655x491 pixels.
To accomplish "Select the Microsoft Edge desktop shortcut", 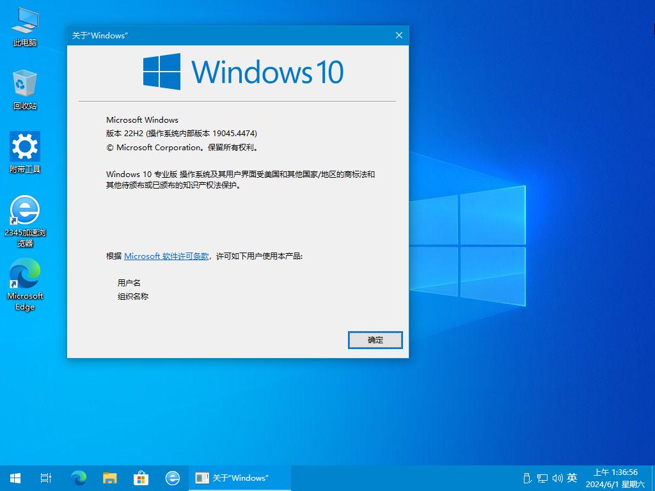I will click(x=25, y=284).
